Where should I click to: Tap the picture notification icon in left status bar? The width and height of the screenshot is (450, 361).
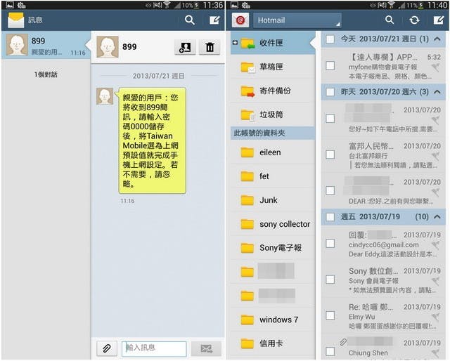[x=9, y=5]
